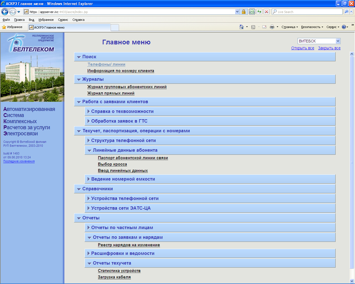
Task: Click the Открыть все link
Action: pos(303,48)
